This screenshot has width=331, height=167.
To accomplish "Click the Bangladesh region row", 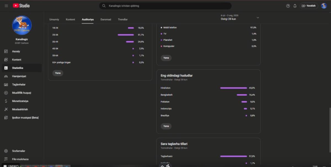I will click(208, 95).
